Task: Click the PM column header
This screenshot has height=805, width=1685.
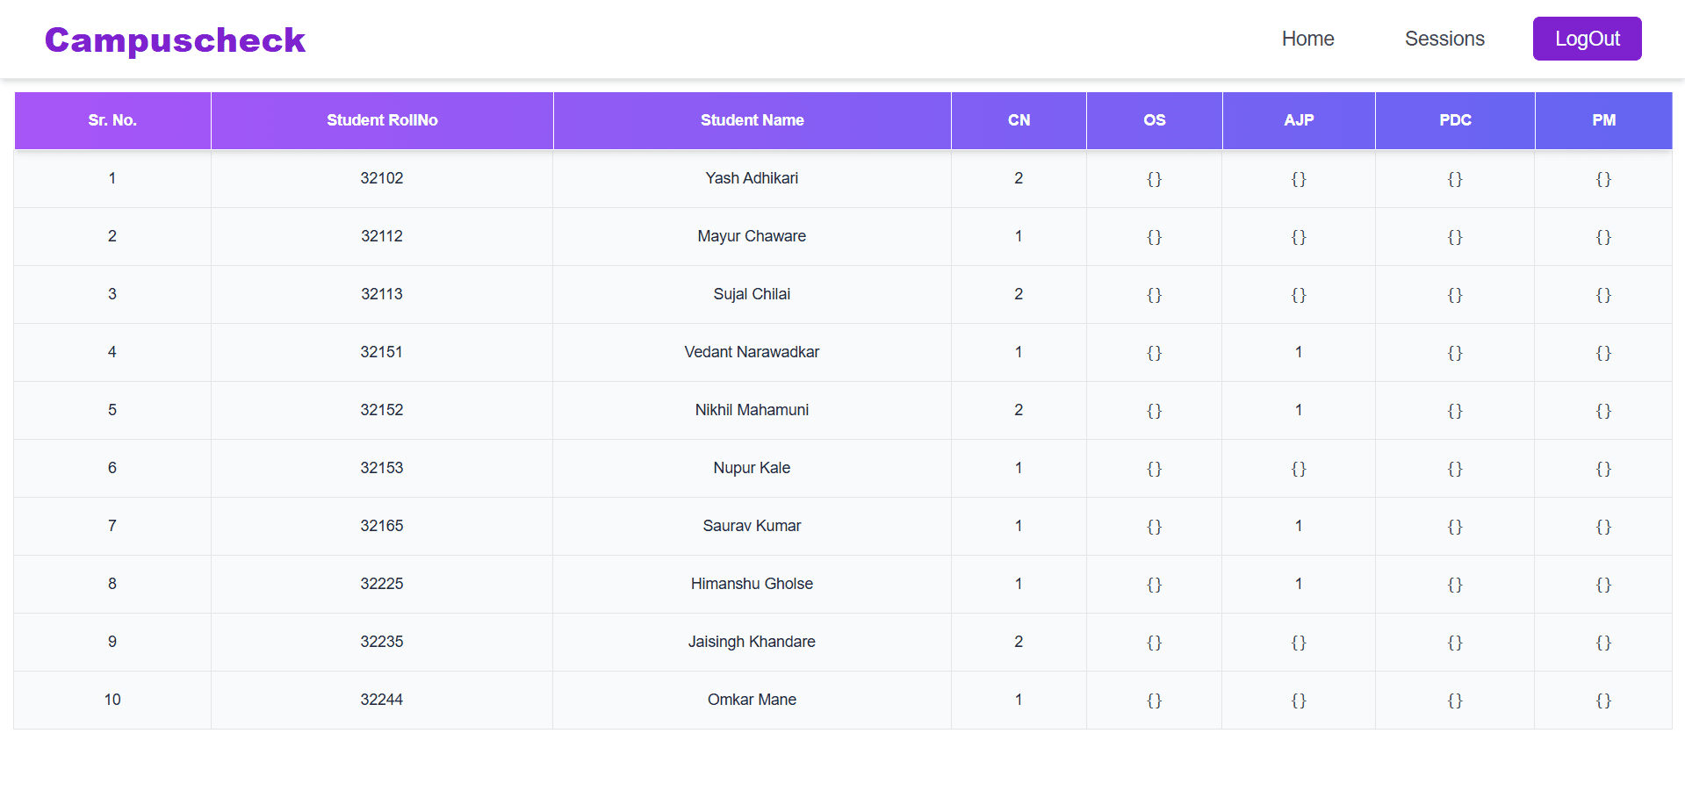Action: (x=1603, y=120)
